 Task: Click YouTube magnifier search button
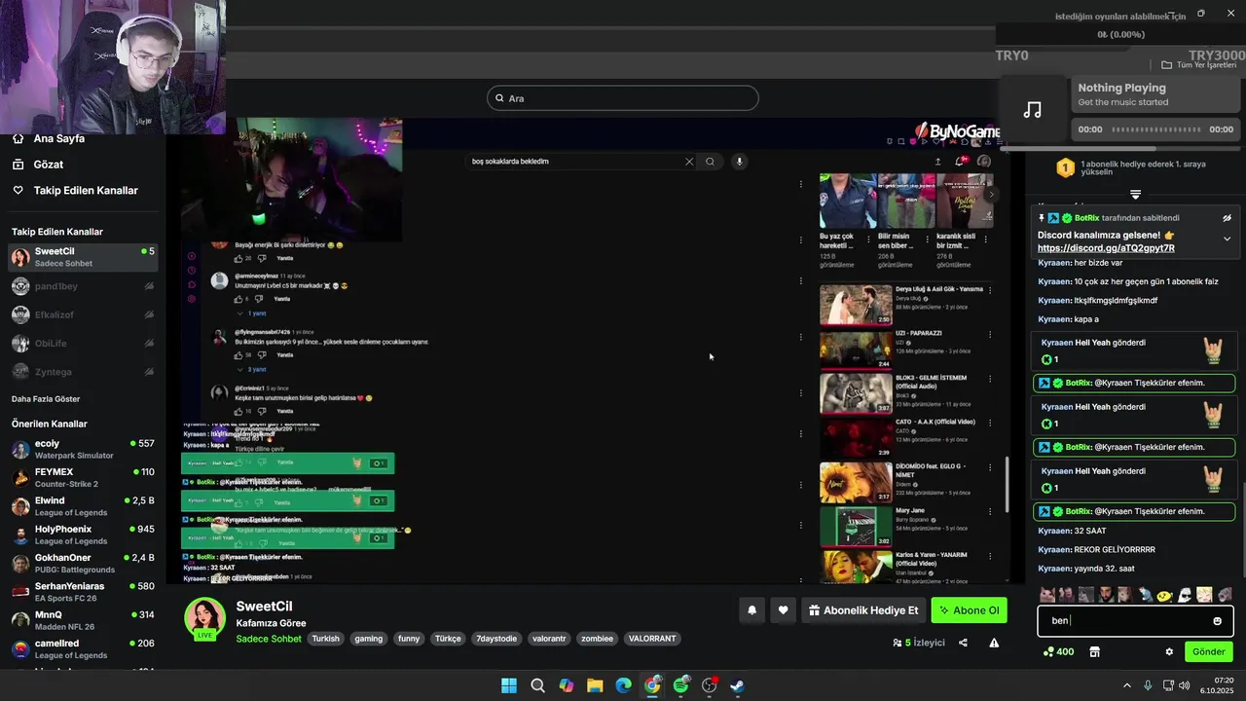click(x=711, y=162)
